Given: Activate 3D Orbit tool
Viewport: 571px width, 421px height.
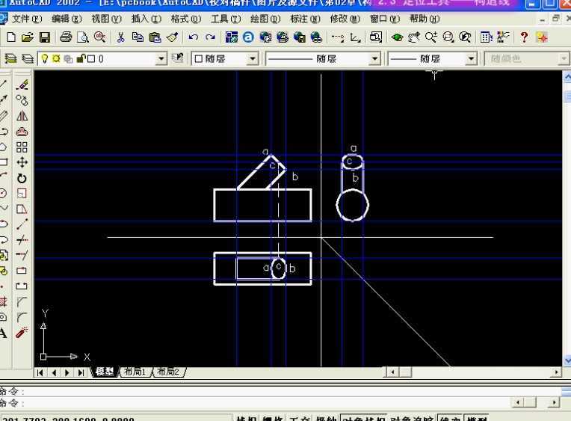Looking at the screenshot, I should coord(397,37).
